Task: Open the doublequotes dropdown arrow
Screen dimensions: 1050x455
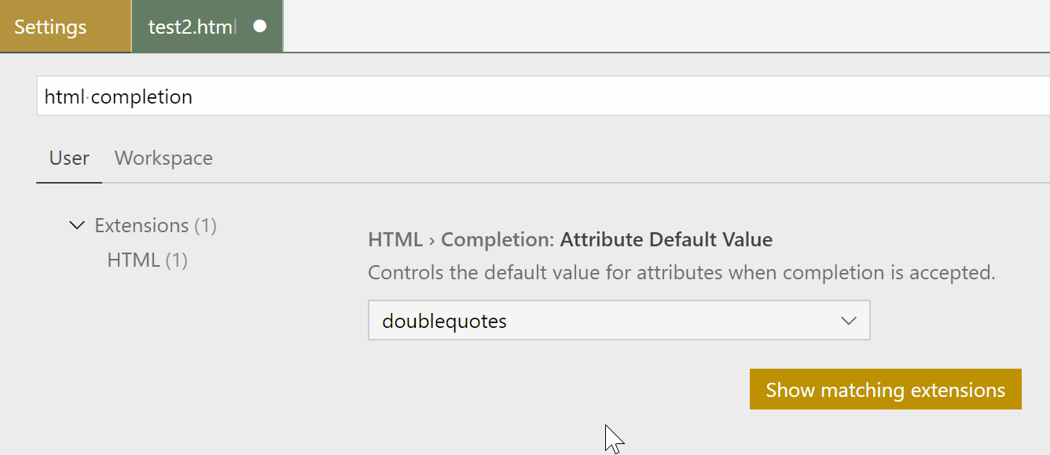Action: pos(847,320)
